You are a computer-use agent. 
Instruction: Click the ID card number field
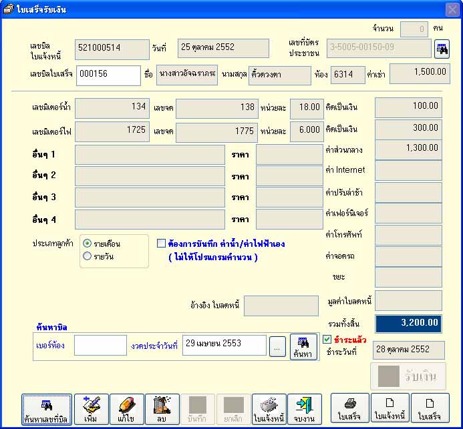(x=379, y=48)
